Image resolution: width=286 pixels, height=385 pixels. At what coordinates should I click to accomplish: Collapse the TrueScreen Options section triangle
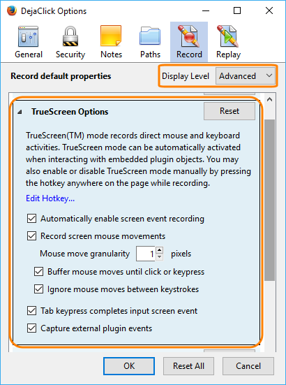click(20, 112)
